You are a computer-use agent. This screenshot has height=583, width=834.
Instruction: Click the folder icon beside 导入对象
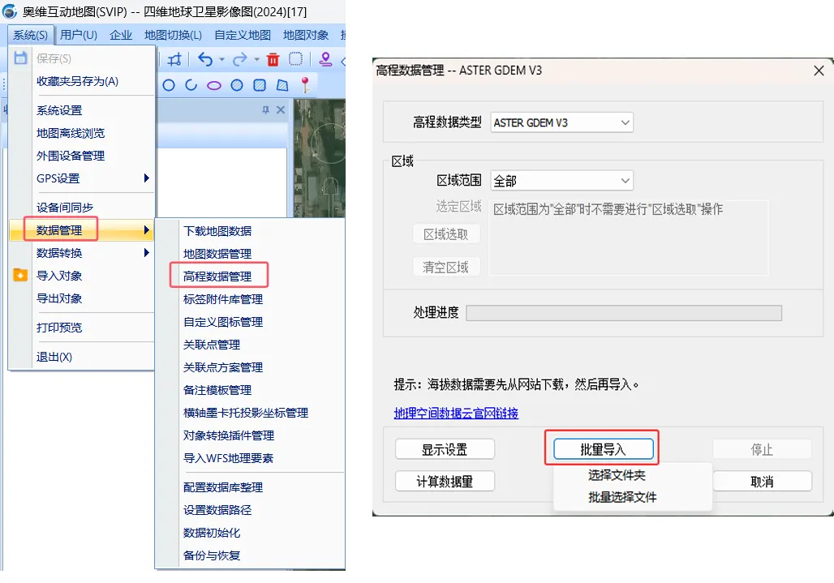click(x=20, y=275)
